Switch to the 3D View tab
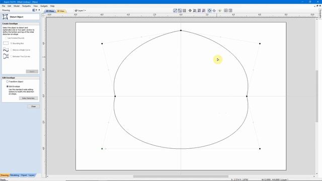 pyautogui.click(x=61, y=11)
